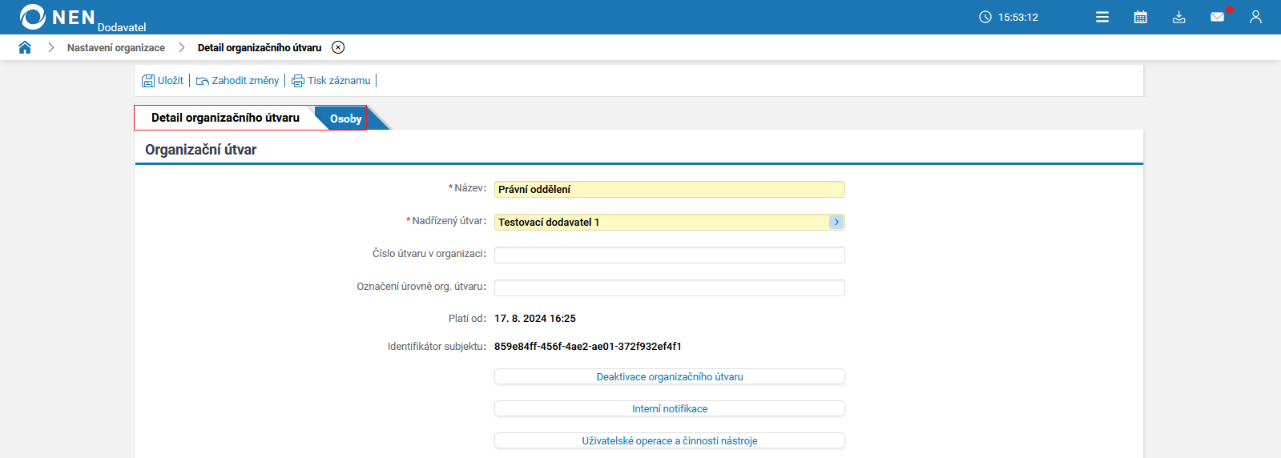1281x458 pixels.
Task: Discard changes via Zahodit změny
Action: pos(238,81)
